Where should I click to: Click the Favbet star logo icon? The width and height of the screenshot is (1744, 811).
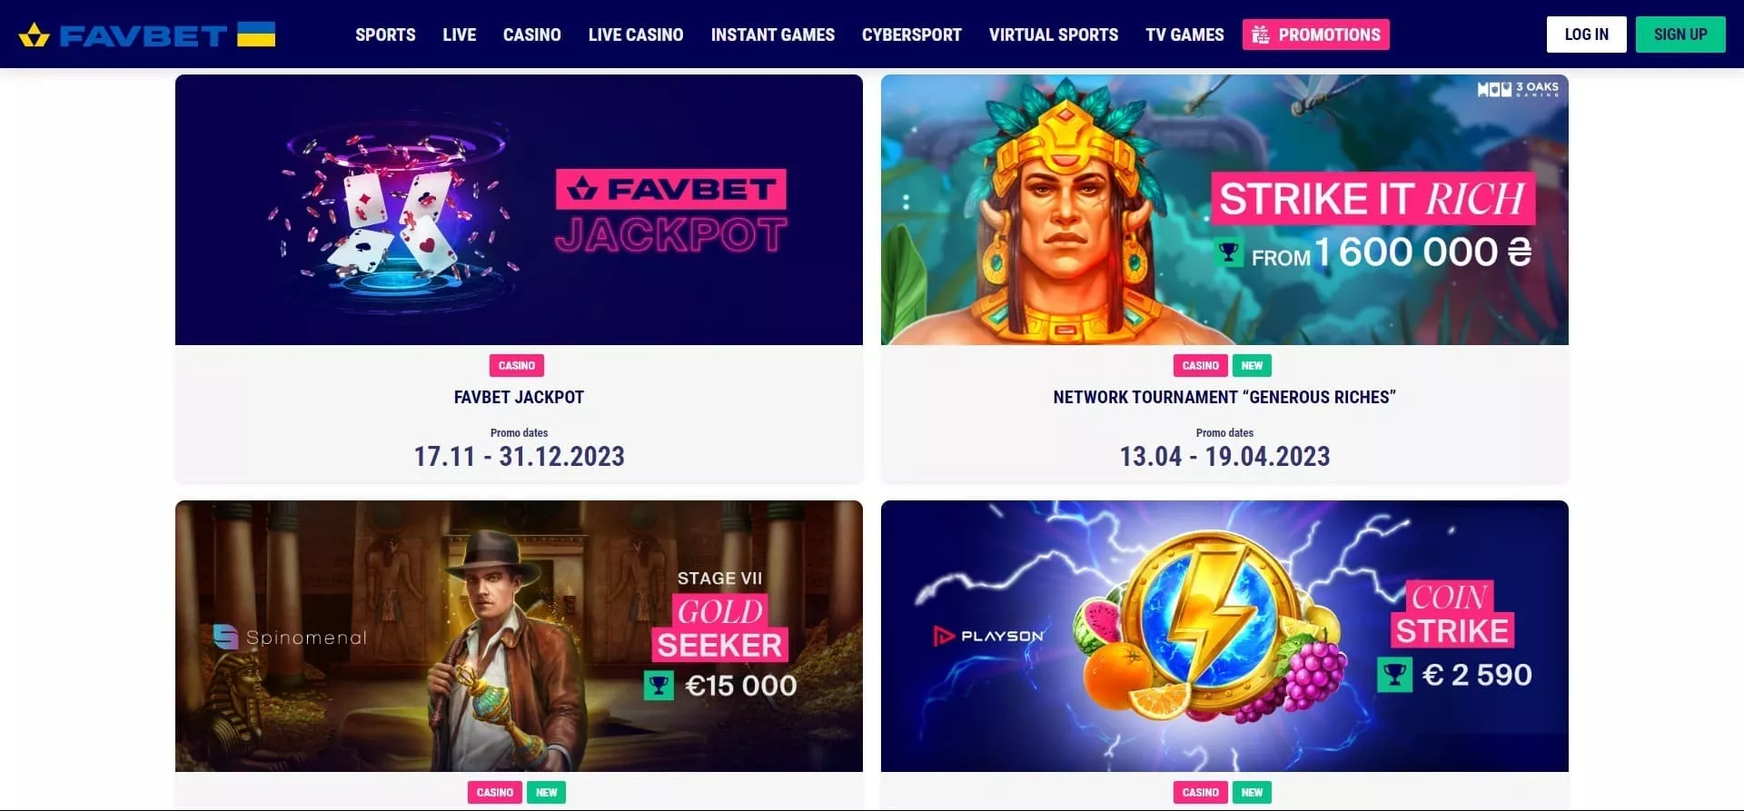34,35
